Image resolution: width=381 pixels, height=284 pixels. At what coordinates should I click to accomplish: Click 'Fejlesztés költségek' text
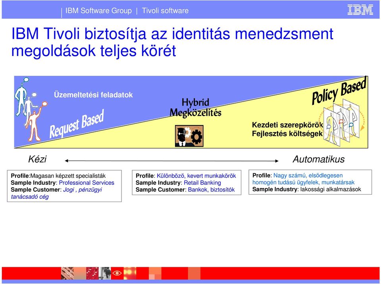287,134
